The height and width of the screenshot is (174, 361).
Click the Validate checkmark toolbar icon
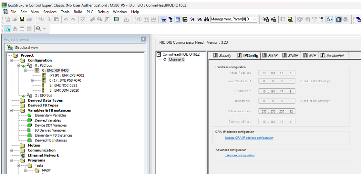click(83, 20)
